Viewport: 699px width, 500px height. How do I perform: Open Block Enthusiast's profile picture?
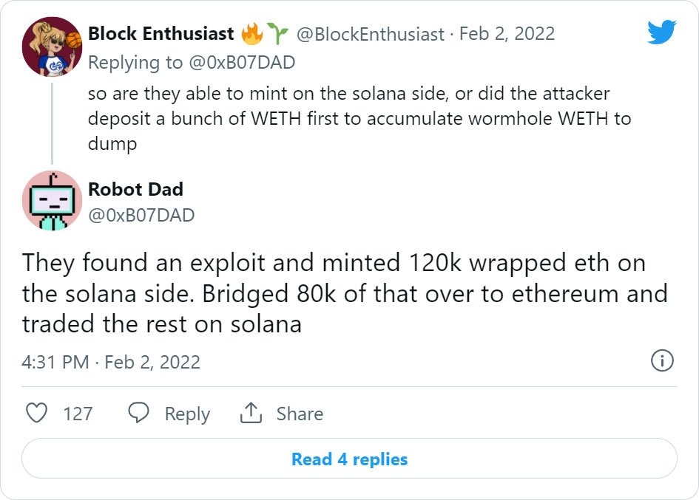(x=52, y=47)
